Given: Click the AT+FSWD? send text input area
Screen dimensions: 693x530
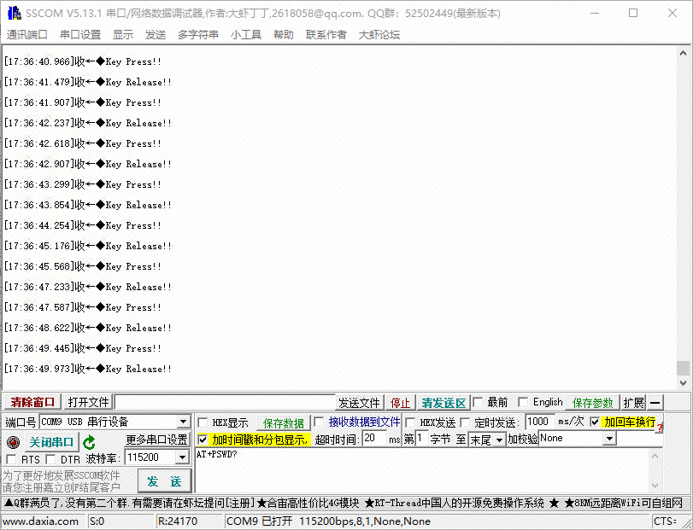Looking at the screenshot, I should click(x=427, y=469).
